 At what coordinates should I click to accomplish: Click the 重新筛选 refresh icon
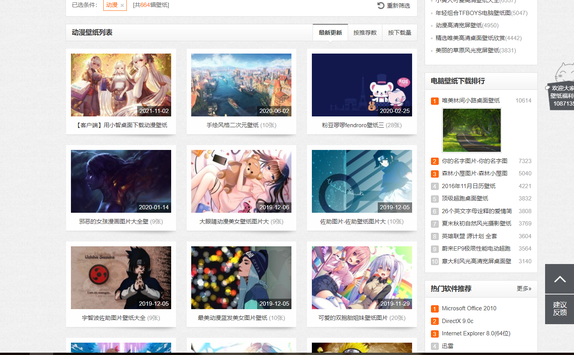(x=381, y=5)
